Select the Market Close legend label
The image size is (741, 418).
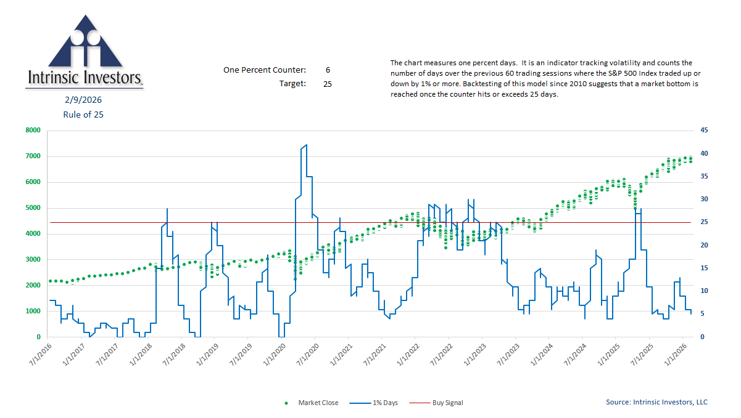[x=318, y=403]
